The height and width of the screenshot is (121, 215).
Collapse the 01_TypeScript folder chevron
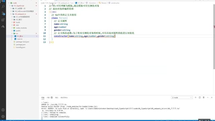coord(10,6)
